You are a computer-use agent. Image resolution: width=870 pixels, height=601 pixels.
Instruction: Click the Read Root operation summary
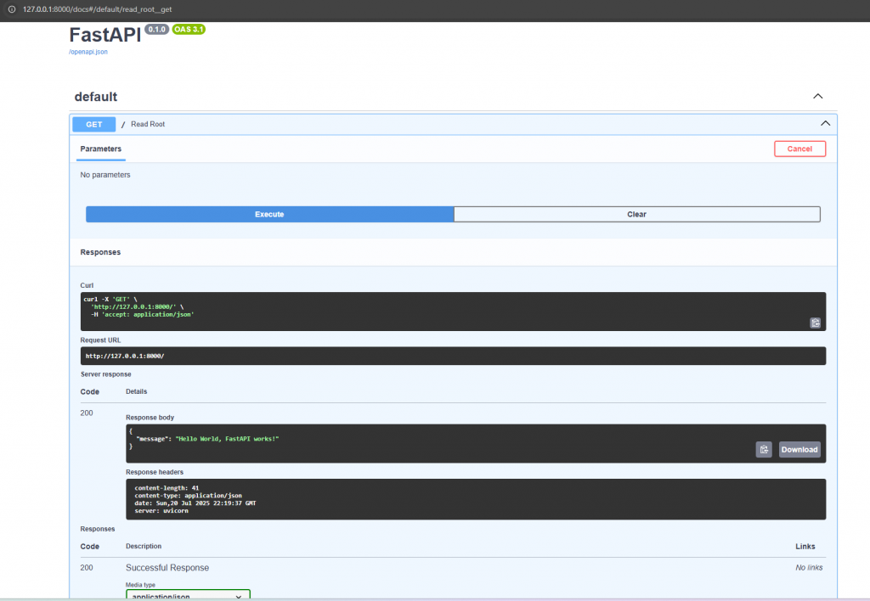(x=148, y=124)
